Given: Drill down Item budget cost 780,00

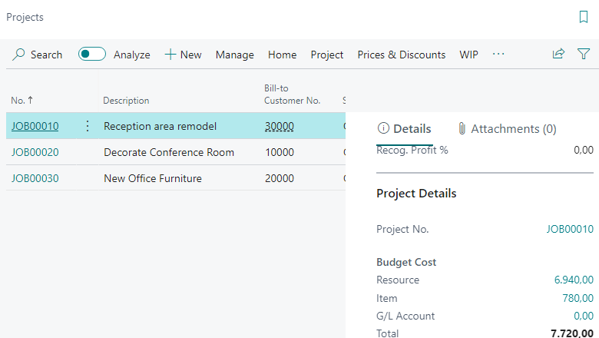Looking at the screenshot, I should coord(577,298).
